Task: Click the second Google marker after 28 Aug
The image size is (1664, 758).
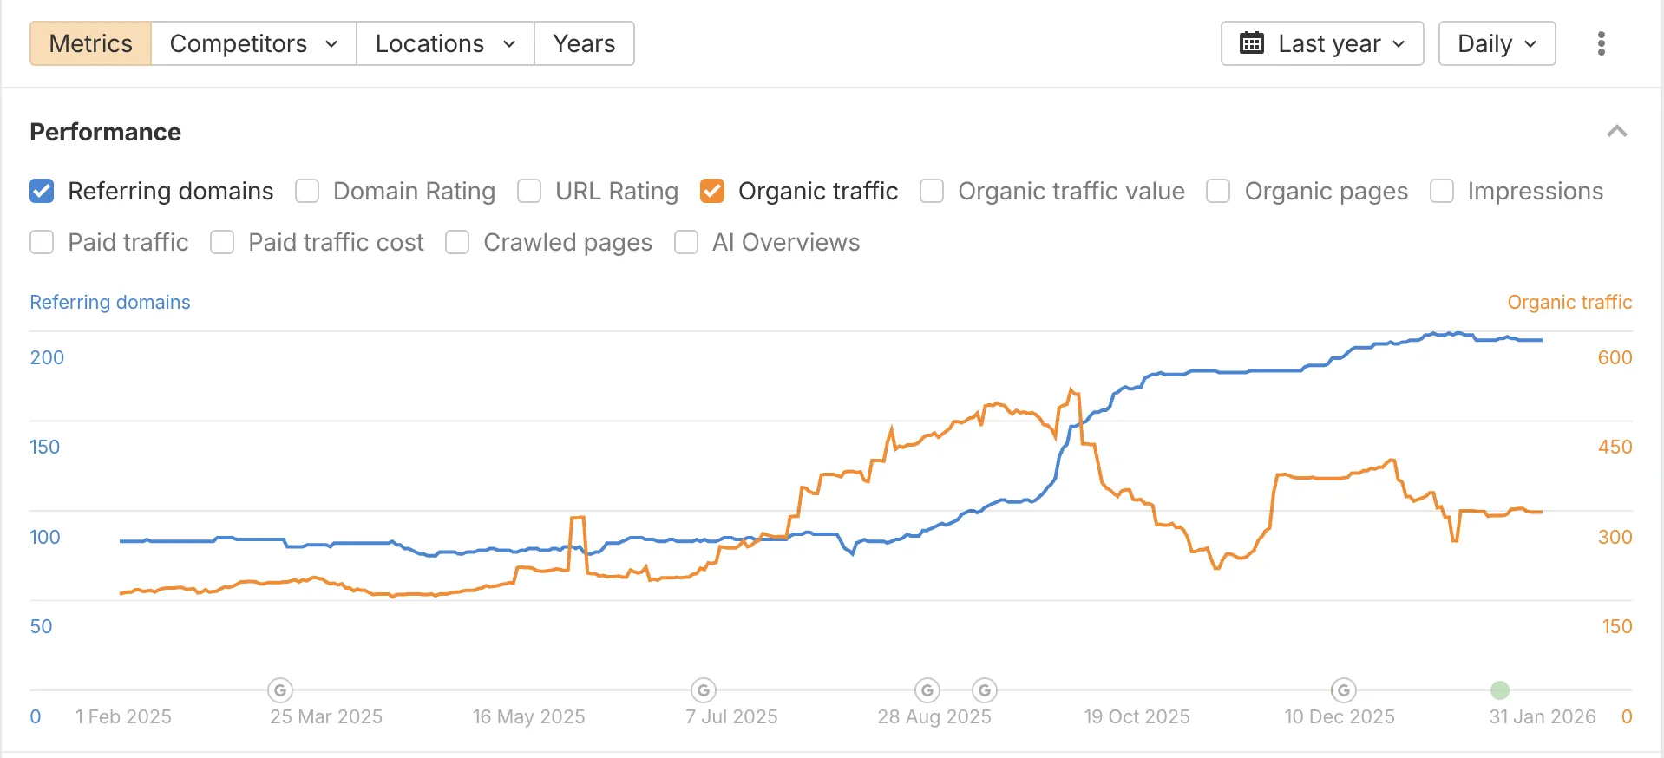Action: click(x=985, y=690)
